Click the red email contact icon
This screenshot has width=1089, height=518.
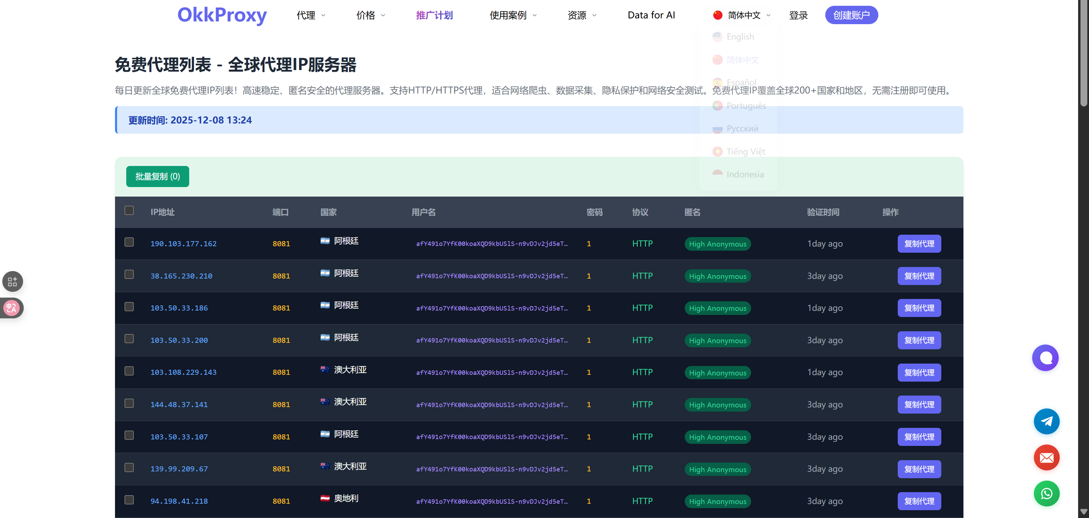(x=1046, y=457)
